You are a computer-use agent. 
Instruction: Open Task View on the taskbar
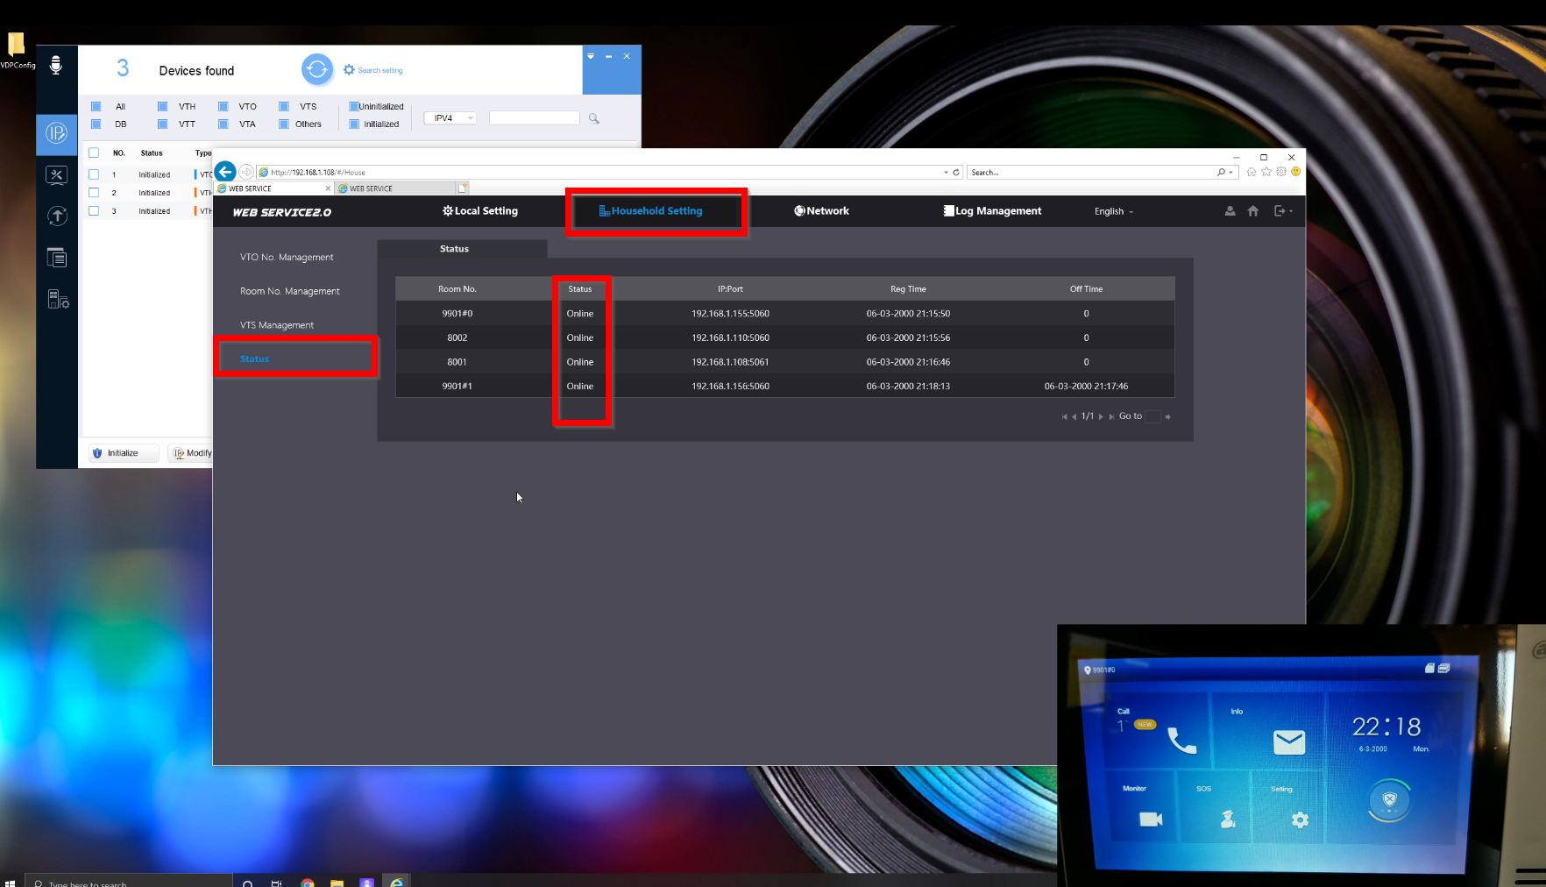pos(276,883)
